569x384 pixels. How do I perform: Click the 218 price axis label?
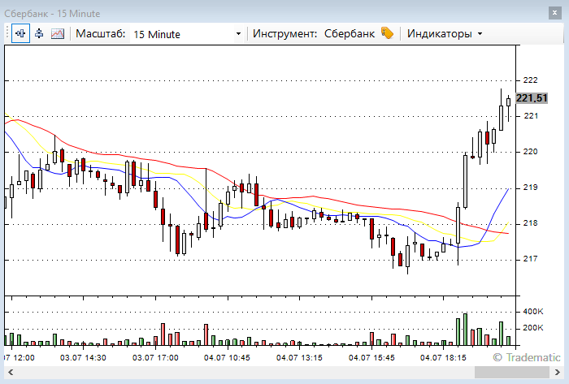(531, 223)
